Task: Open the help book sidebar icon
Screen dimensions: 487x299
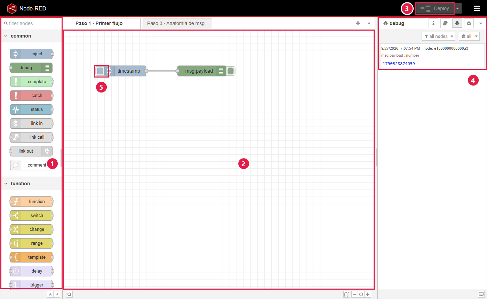Action: 445,23
